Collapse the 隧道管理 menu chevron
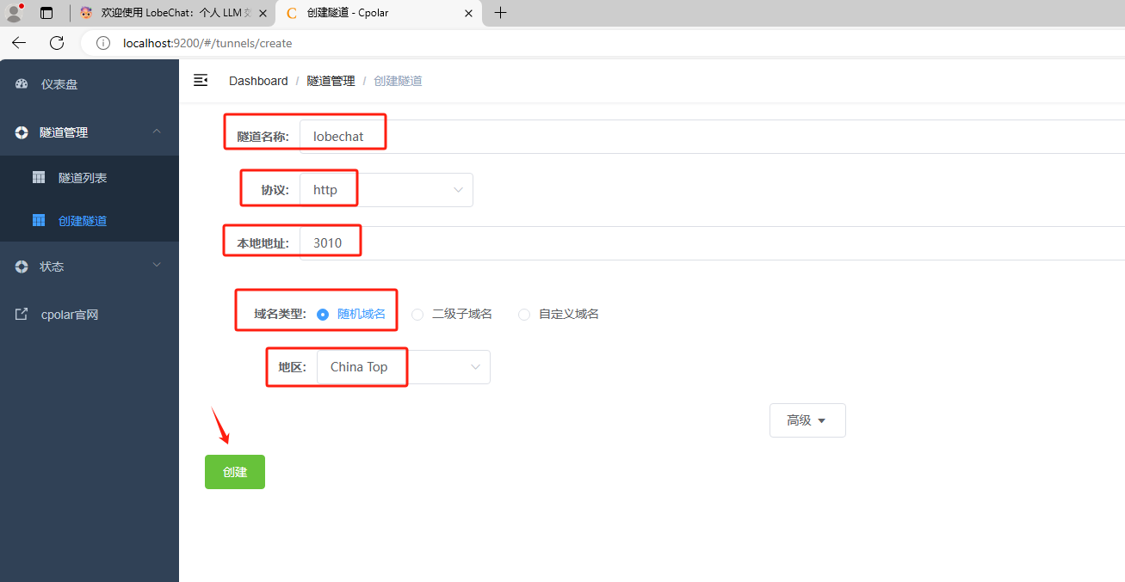The width and height of the screenshot is (1125, 582). [157, 132]
